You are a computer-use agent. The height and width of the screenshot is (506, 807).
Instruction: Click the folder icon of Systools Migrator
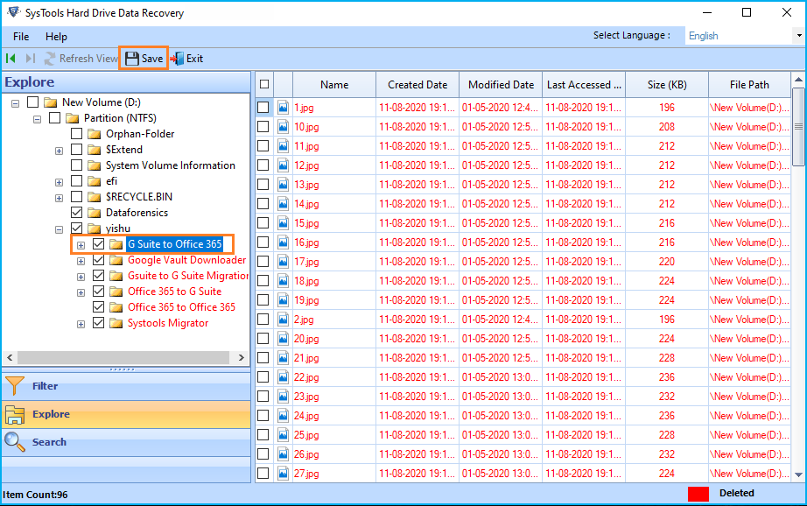[x=116, y=323]
